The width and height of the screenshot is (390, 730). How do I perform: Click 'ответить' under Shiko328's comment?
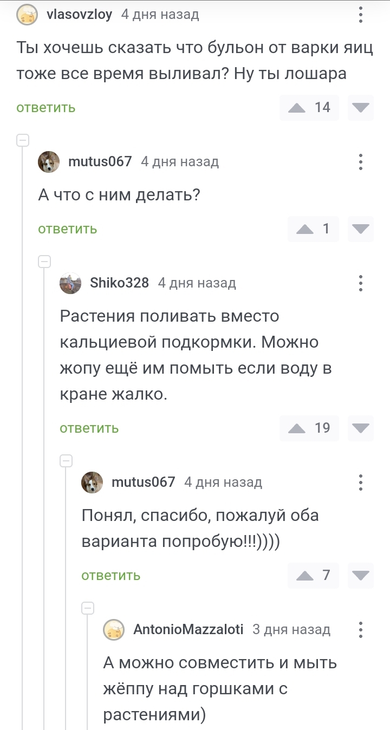click(89, 428)
